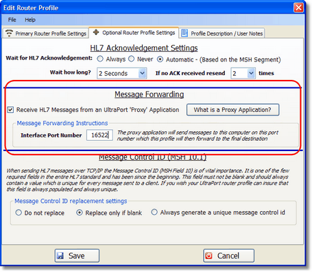Click the Wi-Fi icon on the Primary Router tab
This screenshot has width=312, height=272.
click(9, 33)
